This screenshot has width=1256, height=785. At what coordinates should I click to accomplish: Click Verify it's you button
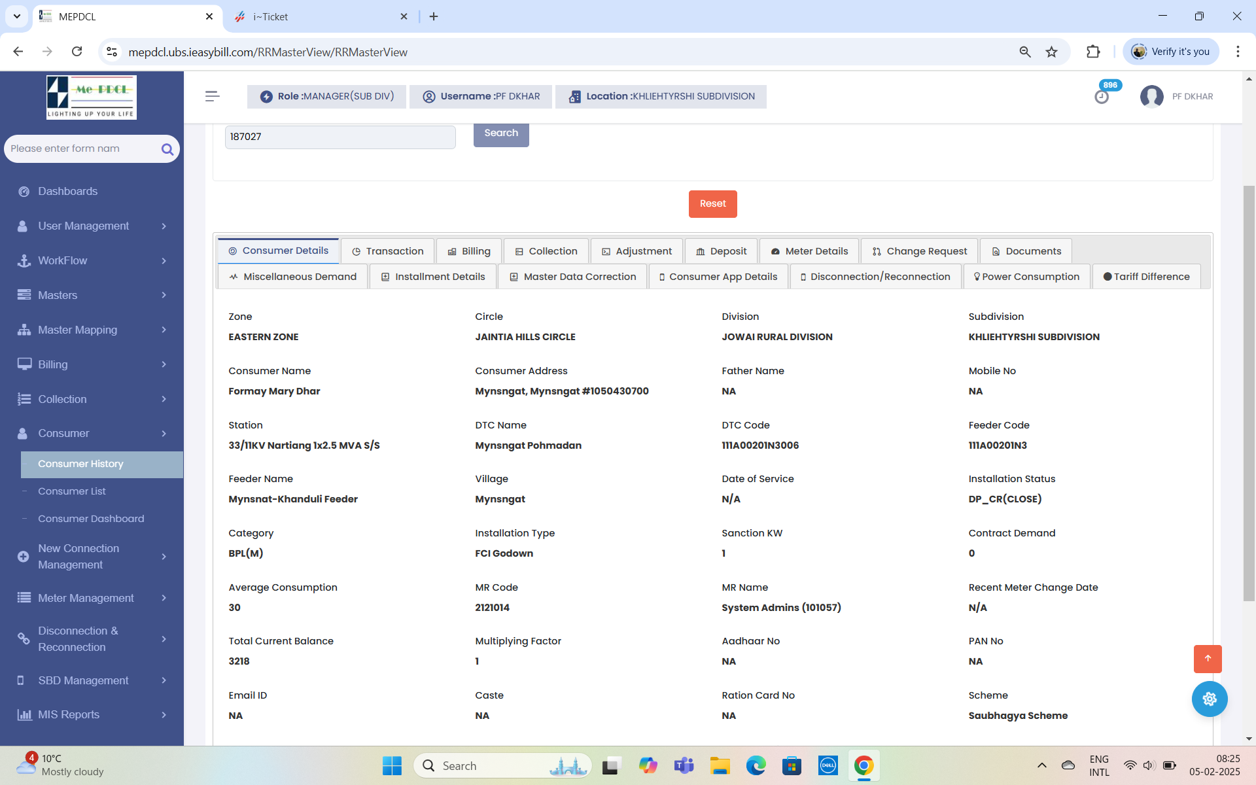pos(1171,52)
